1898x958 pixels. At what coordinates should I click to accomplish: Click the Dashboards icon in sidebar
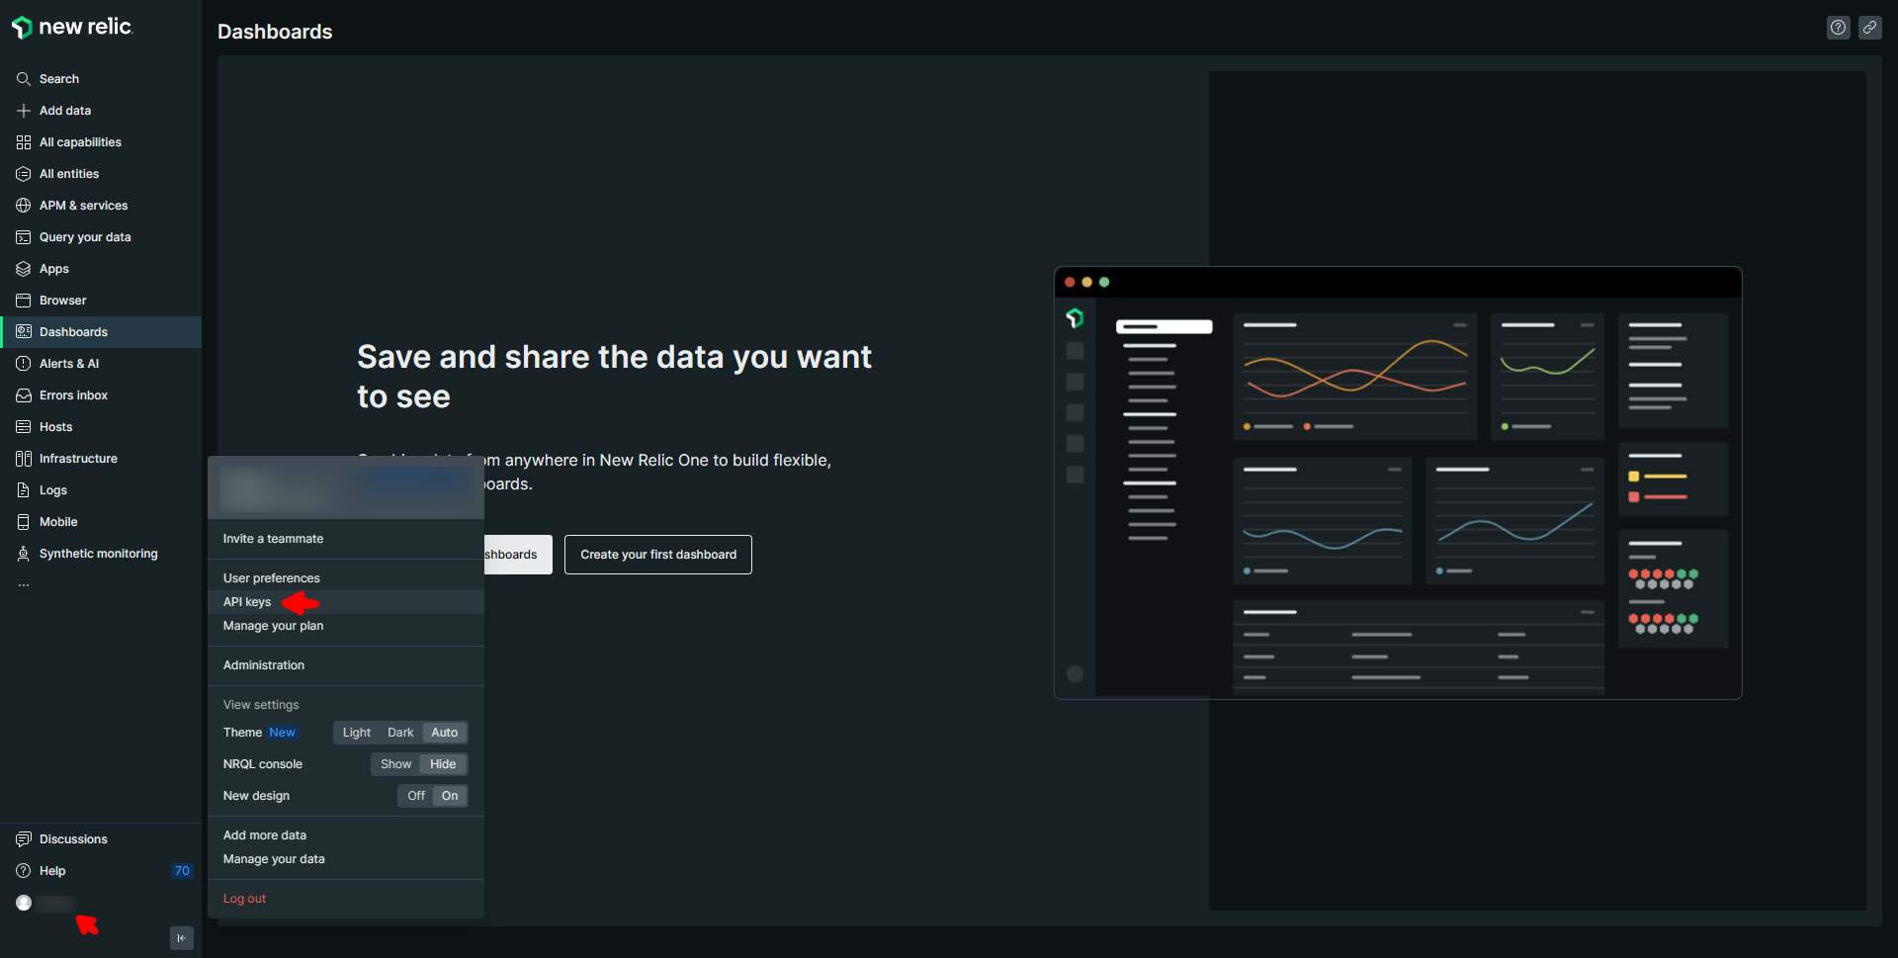(24, 332)
